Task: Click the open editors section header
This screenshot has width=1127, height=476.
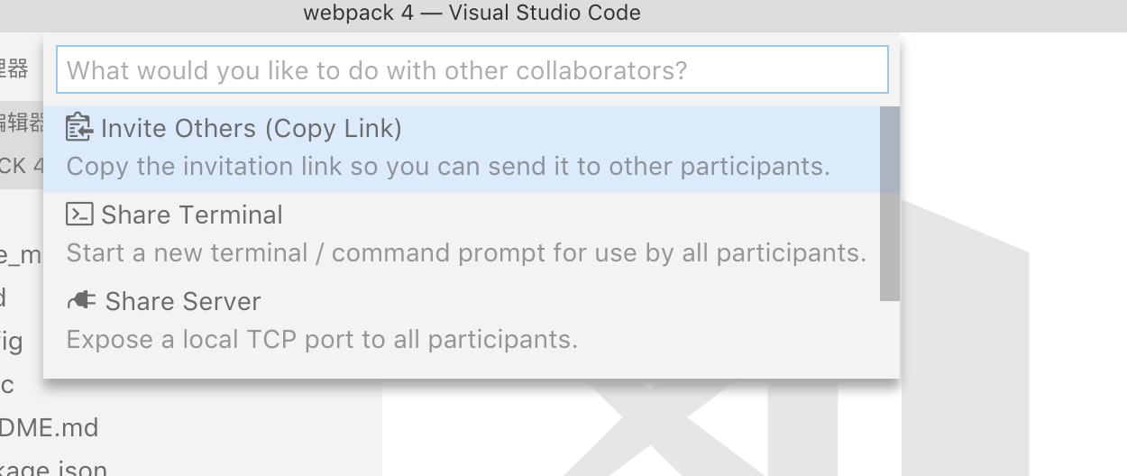Action: [22, 123]
